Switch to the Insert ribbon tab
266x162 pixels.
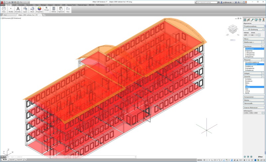pyautogui.click(x=14, y=5)
